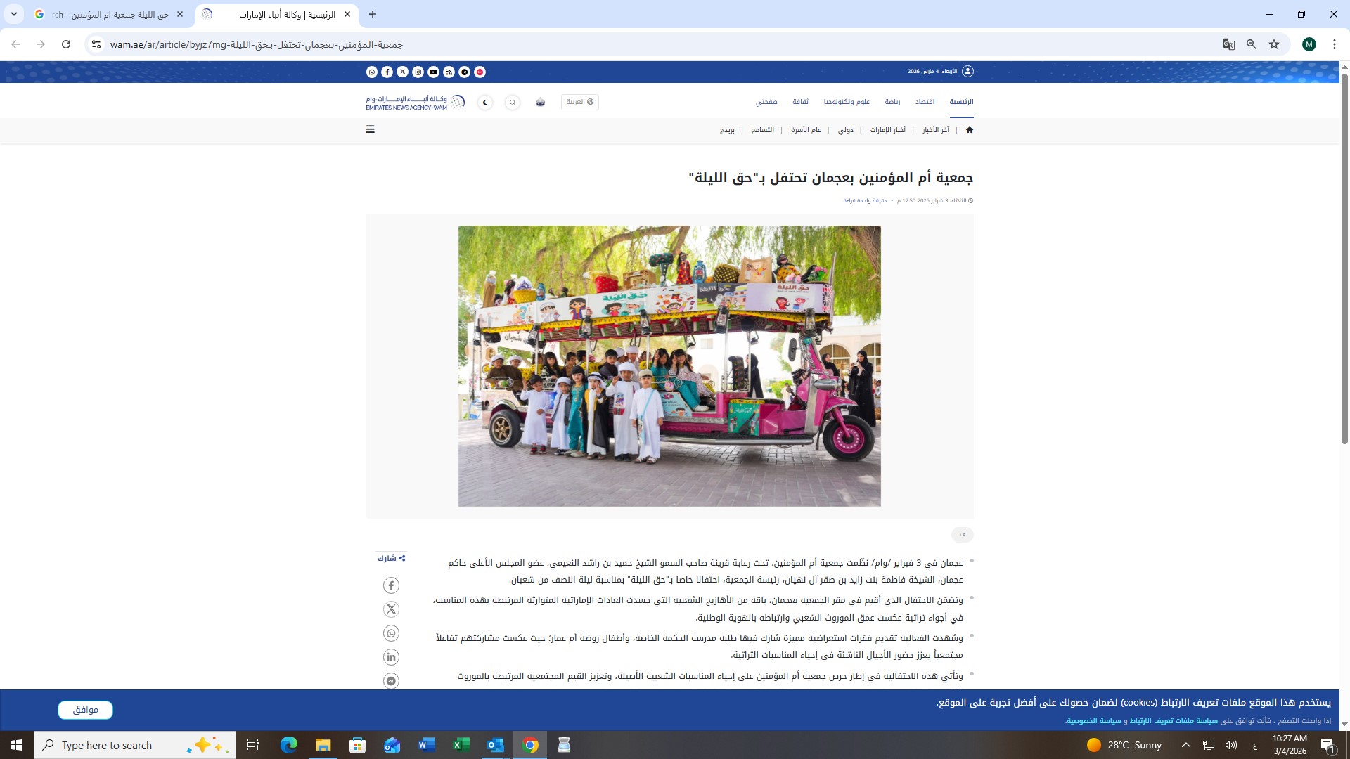Share article on X sidebar icon
This screenshot has width=1350, height=759.
pyautogui.click(x=391, y=609)
